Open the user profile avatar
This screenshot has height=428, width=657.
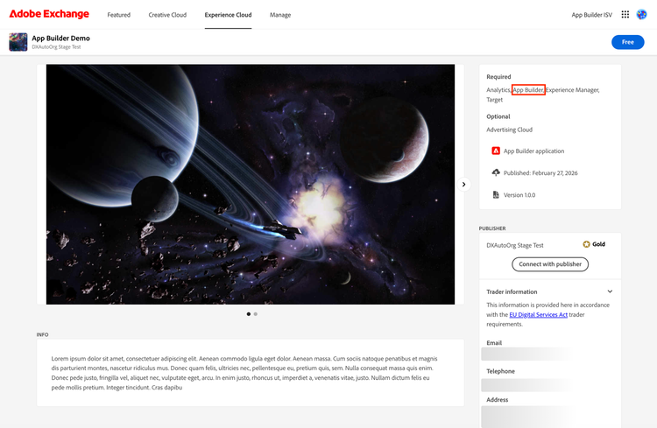[x=641, y=15]
